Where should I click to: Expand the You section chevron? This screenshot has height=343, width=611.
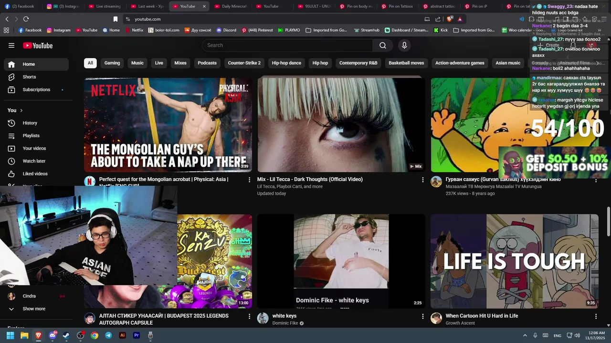click(x=21, y=111)
